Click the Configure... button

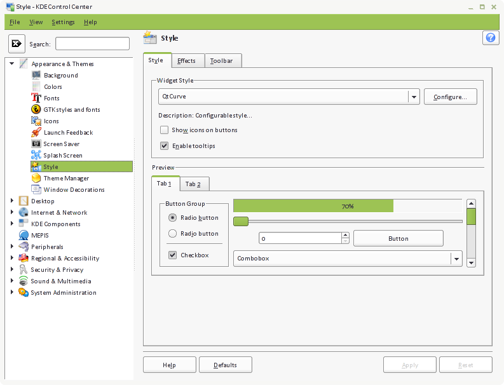(x=451, y=97)
